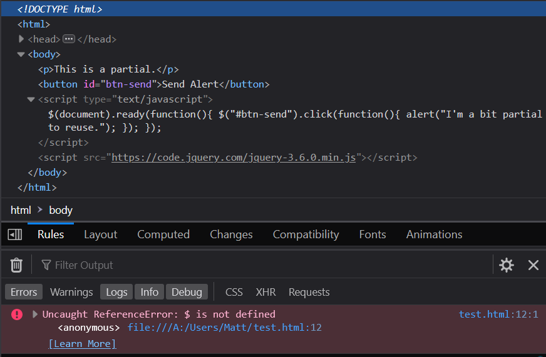Image resolution: width=546 pixels, height=357 pixels.
Task: Open the Fonts tab
Action: (x=373, y=234)
